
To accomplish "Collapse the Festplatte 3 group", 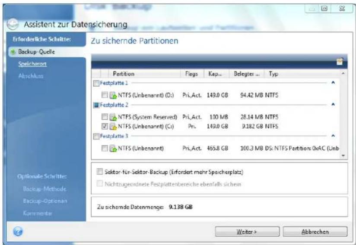I will [x=333, y=136].
